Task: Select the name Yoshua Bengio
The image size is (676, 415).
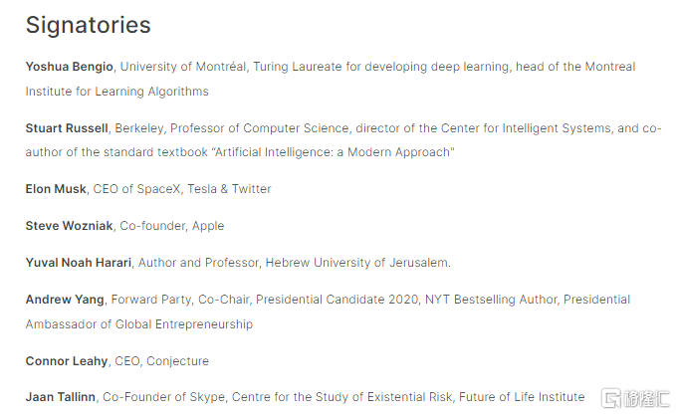Action: 70,67
